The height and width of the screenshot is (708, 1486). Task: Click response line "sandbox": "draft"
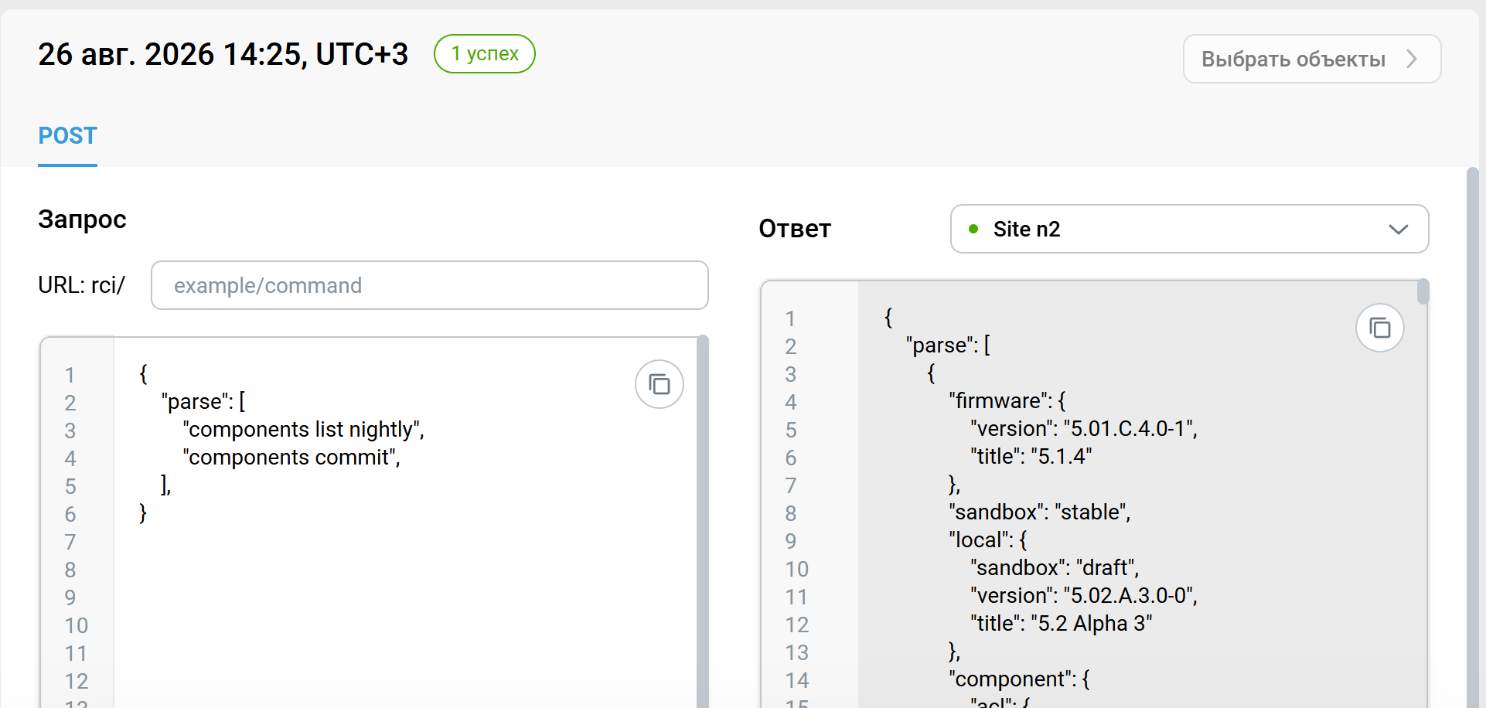pos(1055,568)
